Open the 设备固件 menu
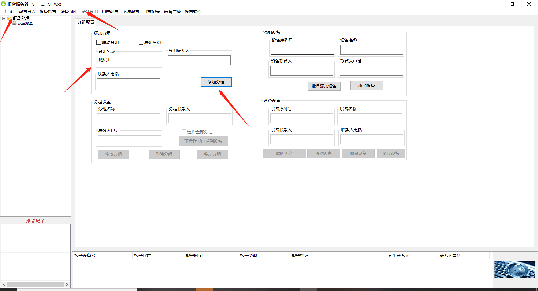 pos(69,11)
